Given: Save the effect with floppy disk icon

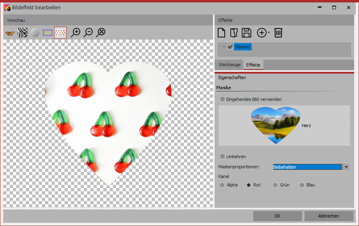Looking at the screenshot, I should (x=246, y=33).
